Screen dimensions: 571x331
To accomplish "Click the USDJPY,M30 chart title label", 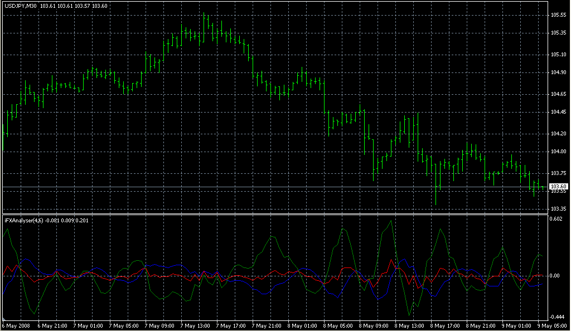I will click(21, 5).
